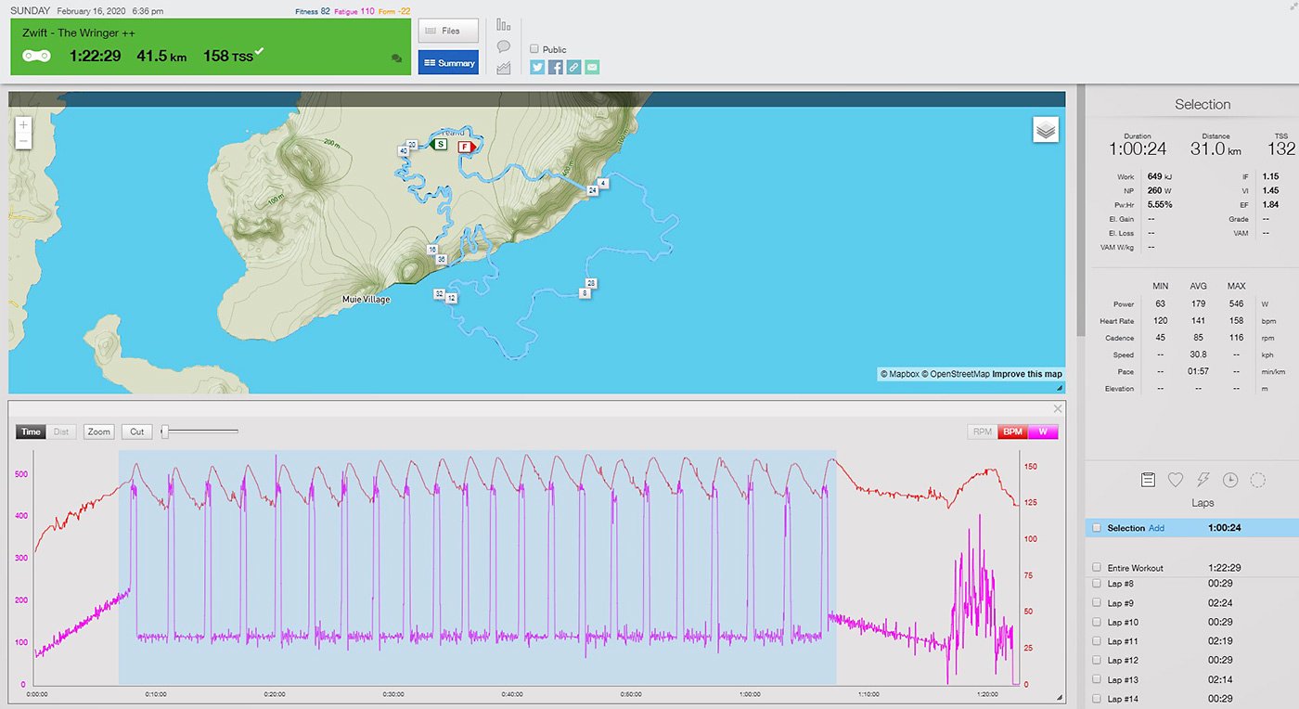Show the Laps clipboard tab icon
This screenshot has height=709, width=1299.
pyautogui.click(x=1148, y=480)
